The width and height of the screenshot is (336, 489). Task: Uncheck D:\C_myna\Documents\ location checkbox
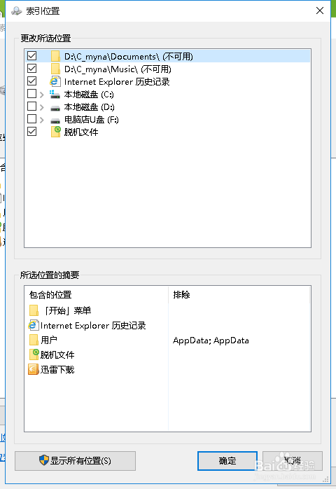tap(31, 56)
